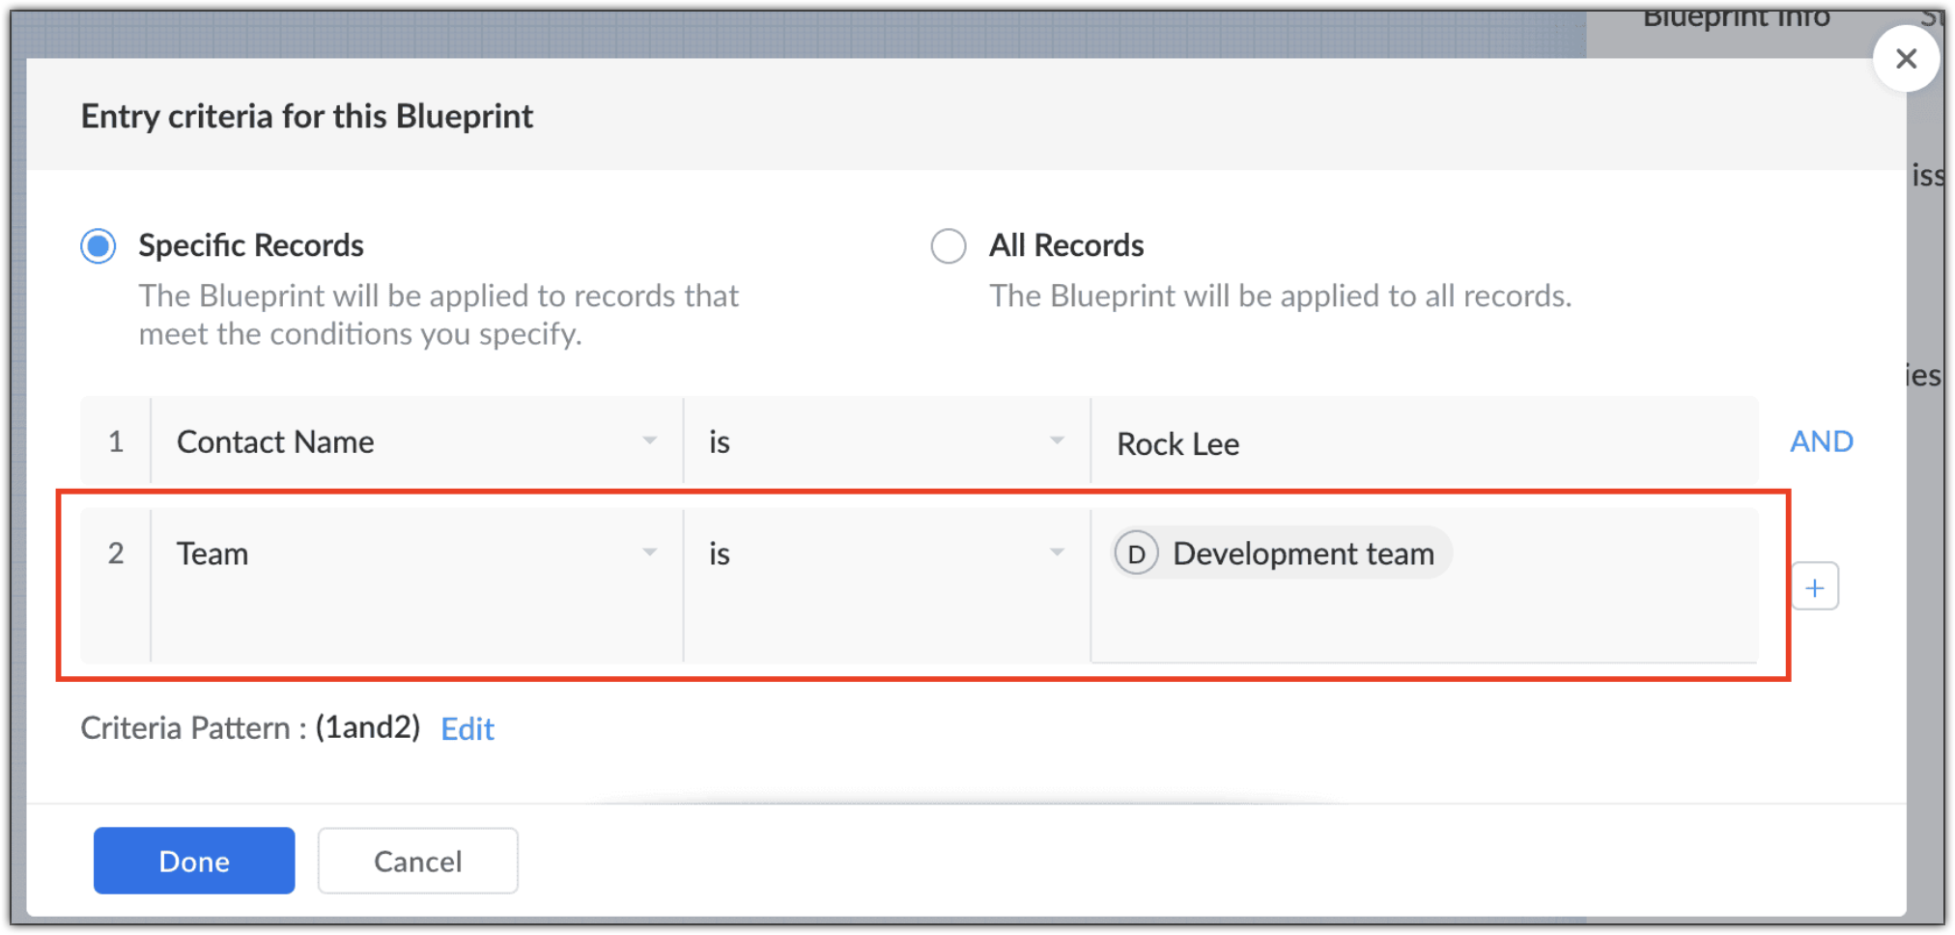Click row number 1 of the criteria
Image resolution: width=1955 pixels, height=935 pixels.
click(116, 441)
